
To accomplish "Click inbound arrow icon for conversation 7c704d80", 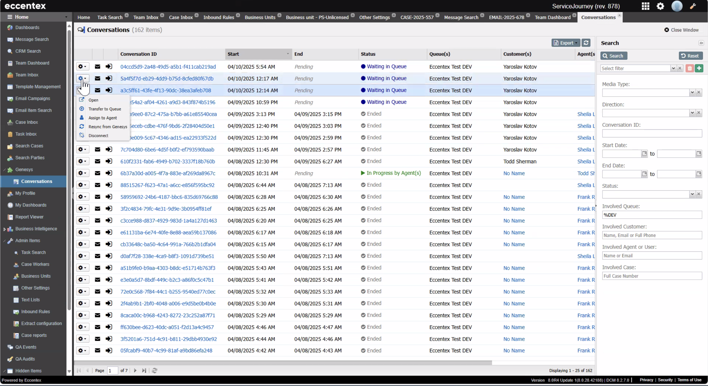I will (109, 150).
